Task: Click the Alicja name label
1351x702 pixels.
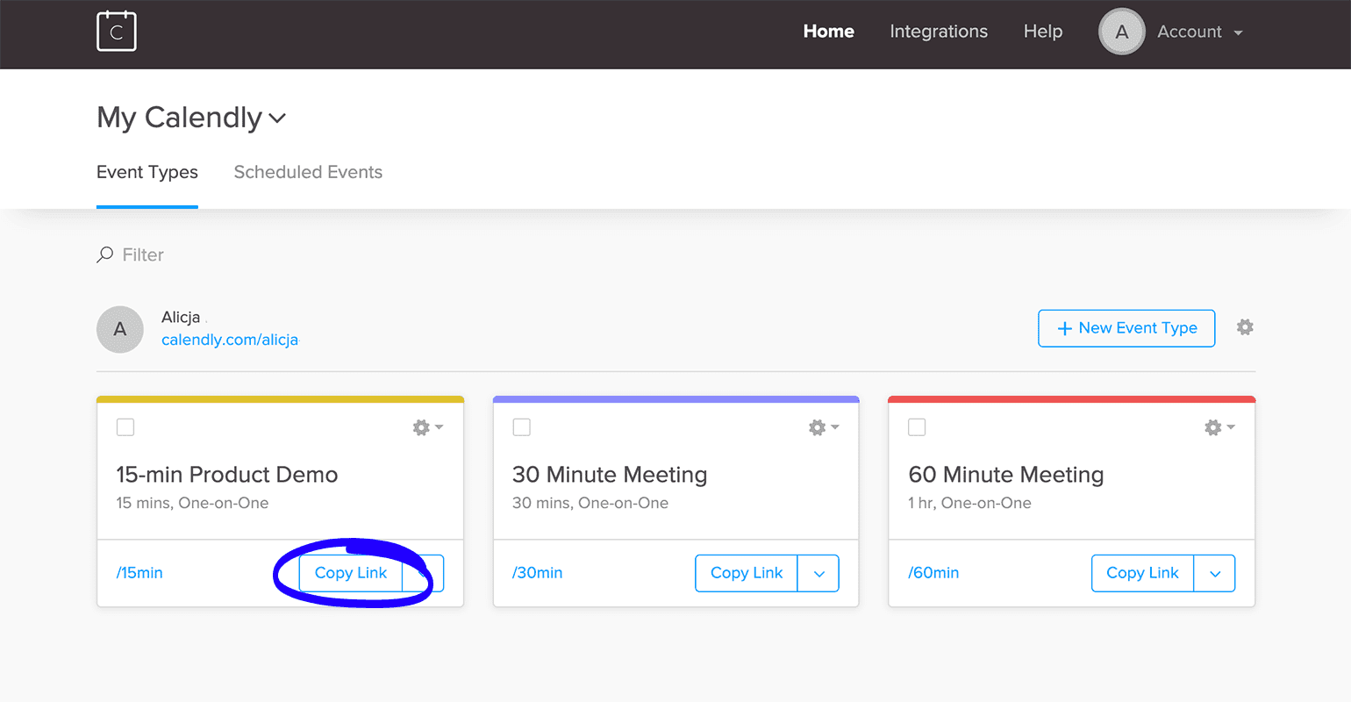Action: pos(181,317)
